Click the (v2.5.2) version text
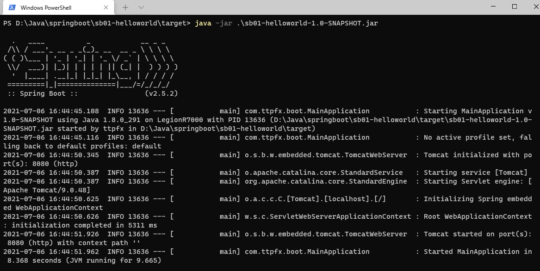540x271 pixels. pos(161,94)
